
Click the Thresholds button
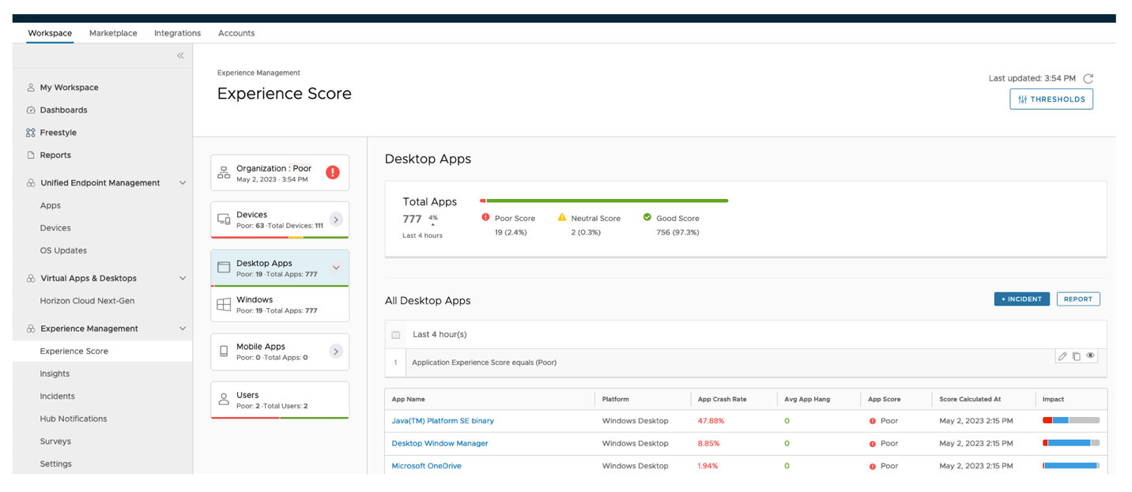coord(1051,100)
